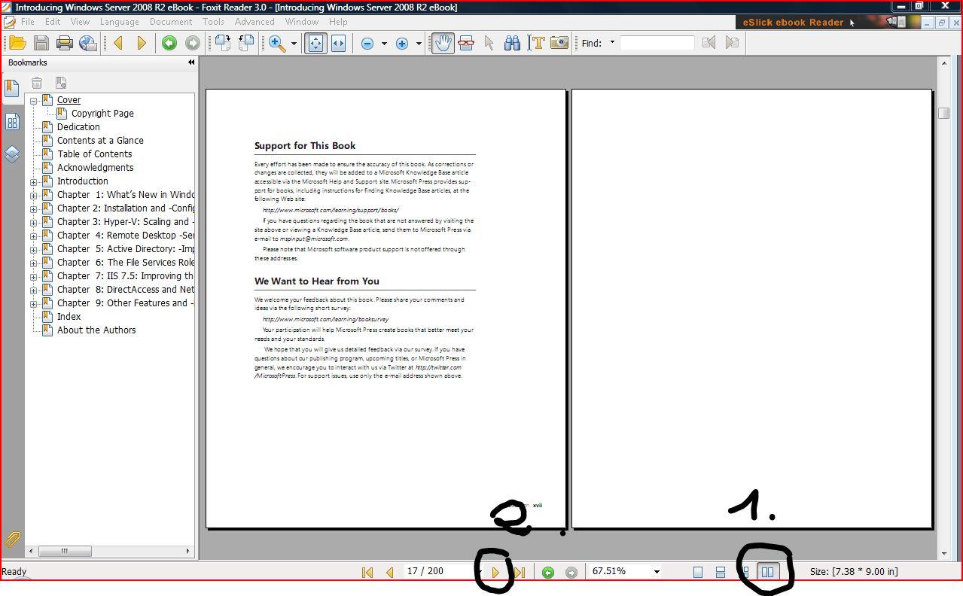
Task: Toggle Facing pages layout in status bar
Action: point(767,572)
